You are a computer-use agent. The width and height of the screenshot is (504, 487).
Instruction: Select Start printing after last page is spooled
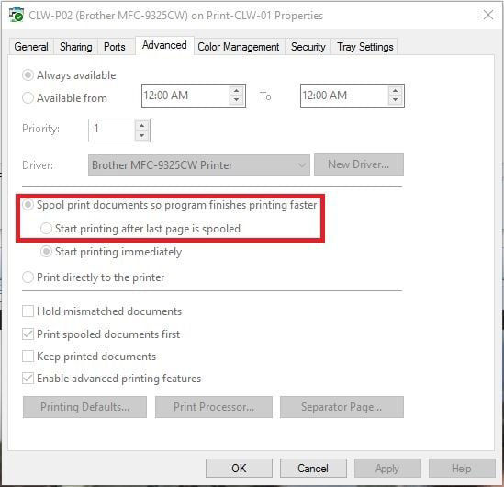click(x=46, y=229)
